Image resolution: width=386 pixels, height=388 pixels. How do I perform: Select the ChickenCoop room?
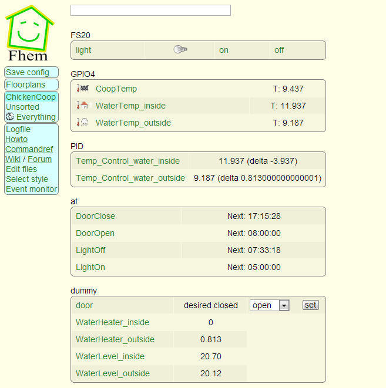click(x=31, y=97)
